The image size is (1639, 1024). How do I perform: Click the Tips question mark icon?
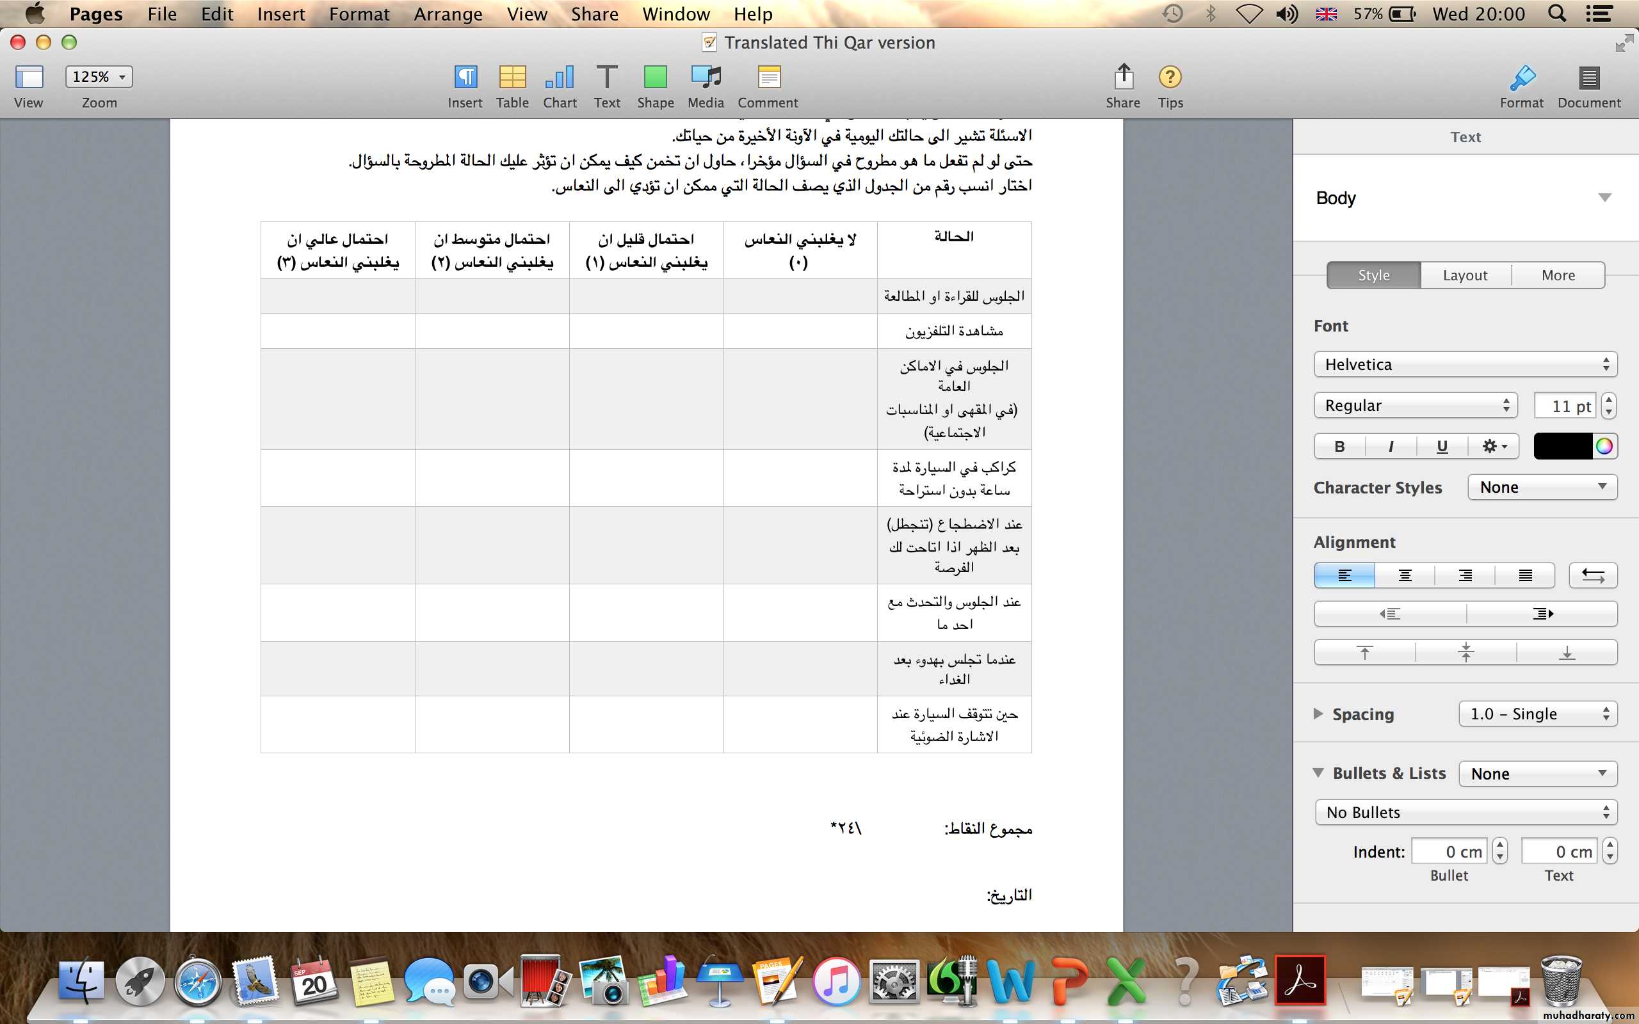click(1170, 77)
